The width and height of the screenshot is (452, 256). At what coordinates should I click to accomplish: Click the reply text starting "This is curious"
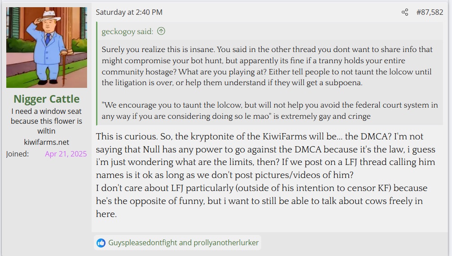click(x=259, y=137)
